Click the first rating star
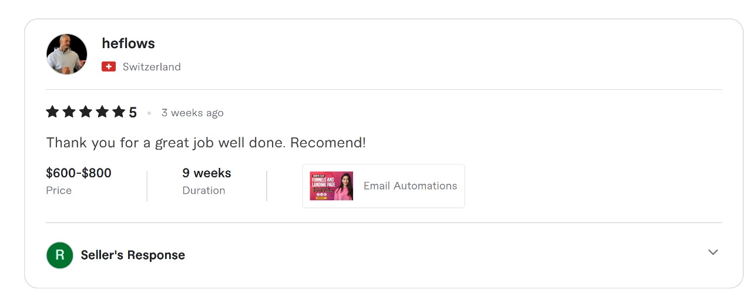 (x=52, y=112)
